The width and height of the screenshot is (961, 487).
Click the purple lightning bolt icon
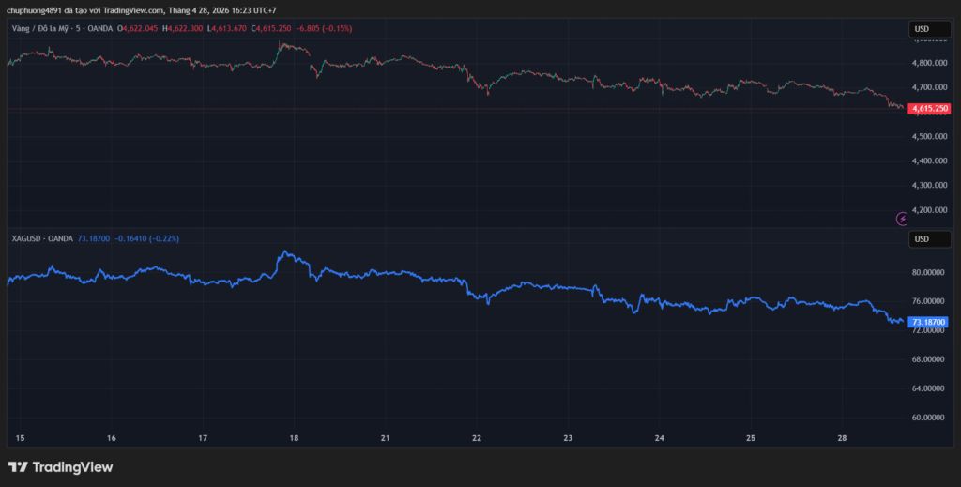click(x=903, y=219)
